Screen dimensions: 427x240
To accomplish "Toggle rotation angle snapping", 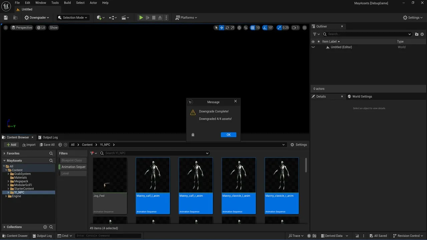I will coord(265,28).
